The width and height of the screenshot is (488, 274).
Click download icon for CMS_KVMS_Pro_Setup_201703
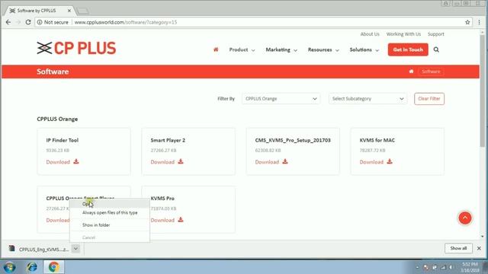pos(285,161)
